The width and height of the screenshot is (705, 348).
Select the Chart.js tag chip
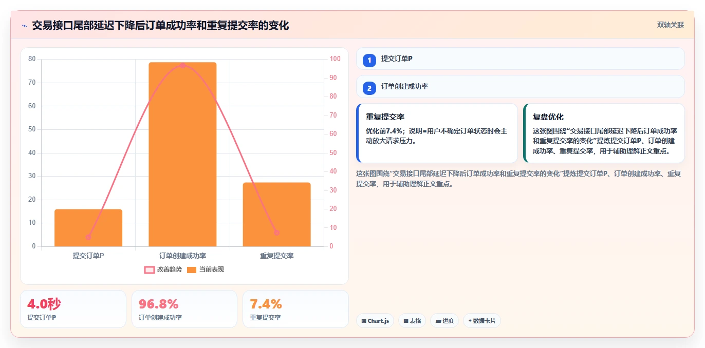click(376, 321)
